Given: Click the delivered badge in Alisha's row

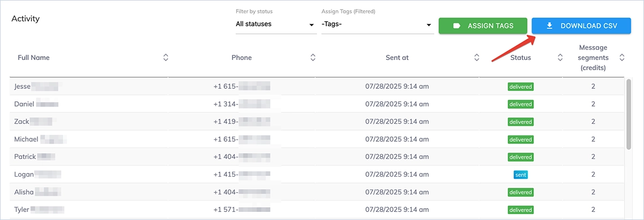Looking at the screenshot, I should pos(520,192).
